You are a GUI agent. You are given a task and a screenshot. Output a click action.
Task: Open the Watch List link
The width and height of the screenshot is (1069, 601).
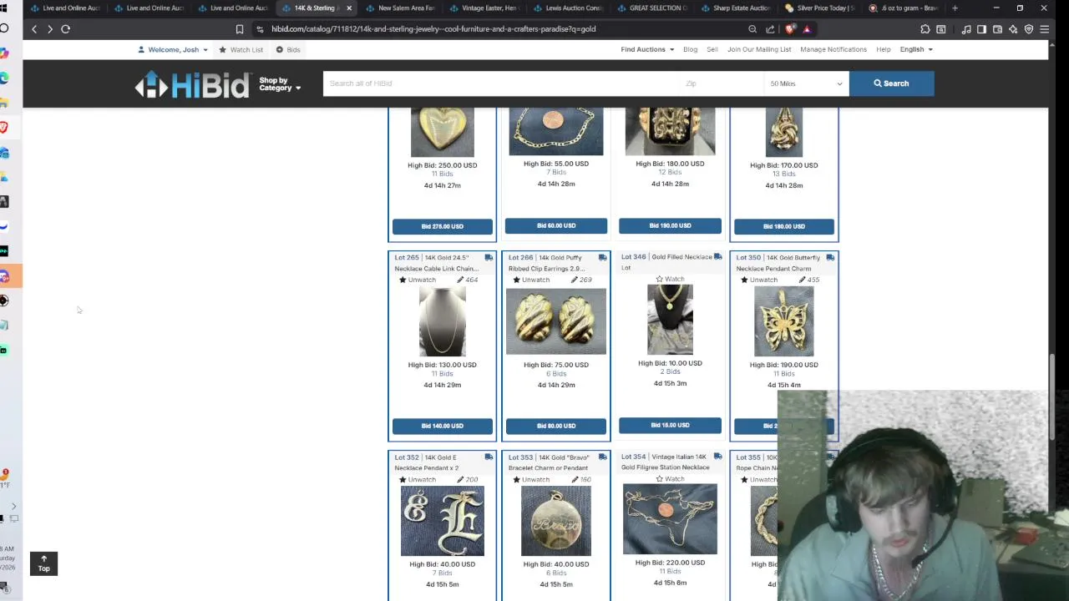(x=241, y=49)
